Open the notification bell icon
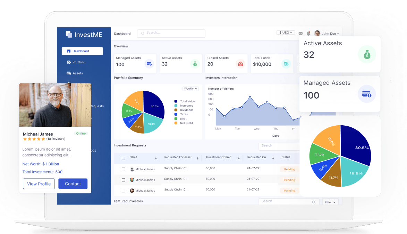The image size is (407, 234). coord(308,34)
